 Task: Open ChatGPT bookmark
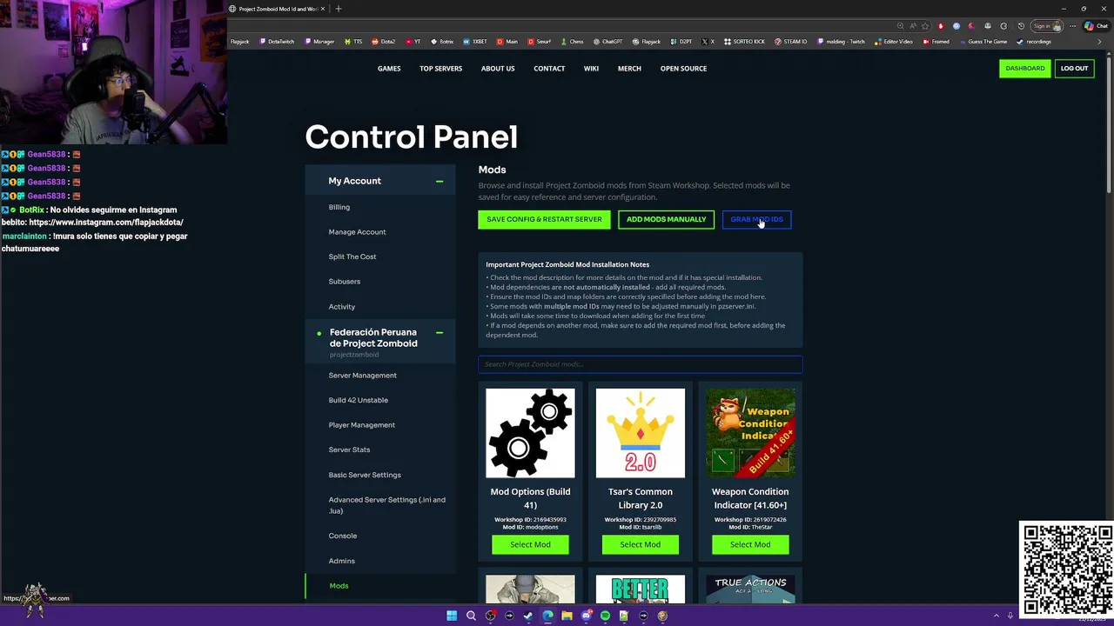click(x=608, y=42)
